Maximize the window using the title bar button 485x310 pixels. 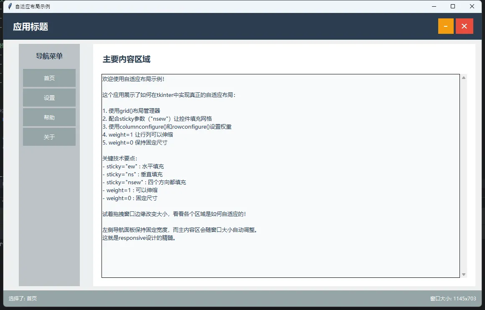(453, 7)
